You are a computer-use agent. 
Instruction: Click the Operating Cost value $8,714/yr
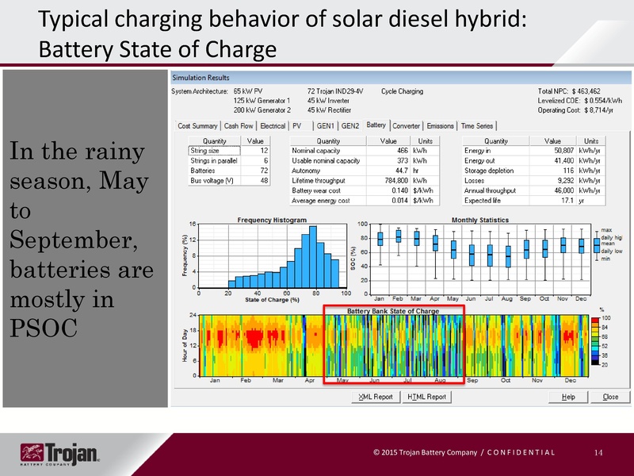[598, 109]
